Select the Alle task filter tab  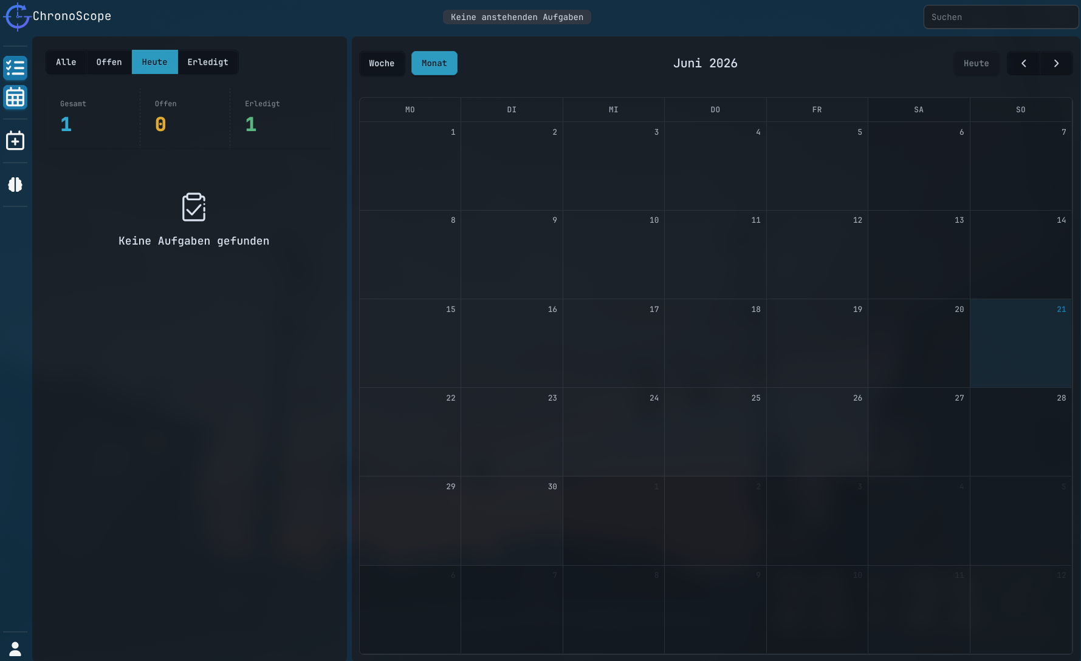pos(66,62)
